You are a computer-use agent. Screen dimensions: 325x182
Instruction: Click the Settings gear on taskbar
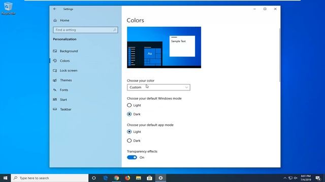(160, 178)
